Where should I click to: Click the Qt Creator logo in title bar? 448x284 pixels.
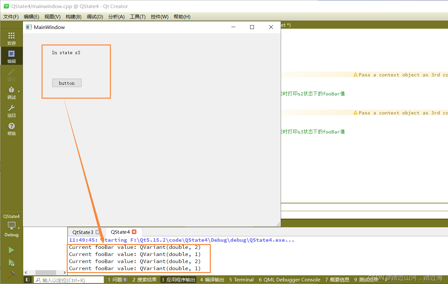click(6, 6)
